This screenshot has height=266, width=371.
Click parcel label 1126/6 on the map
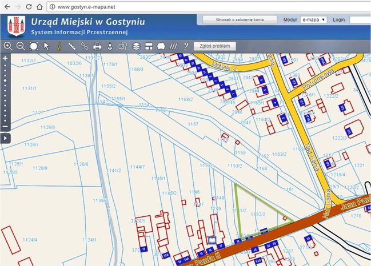[x=48, y=127]
